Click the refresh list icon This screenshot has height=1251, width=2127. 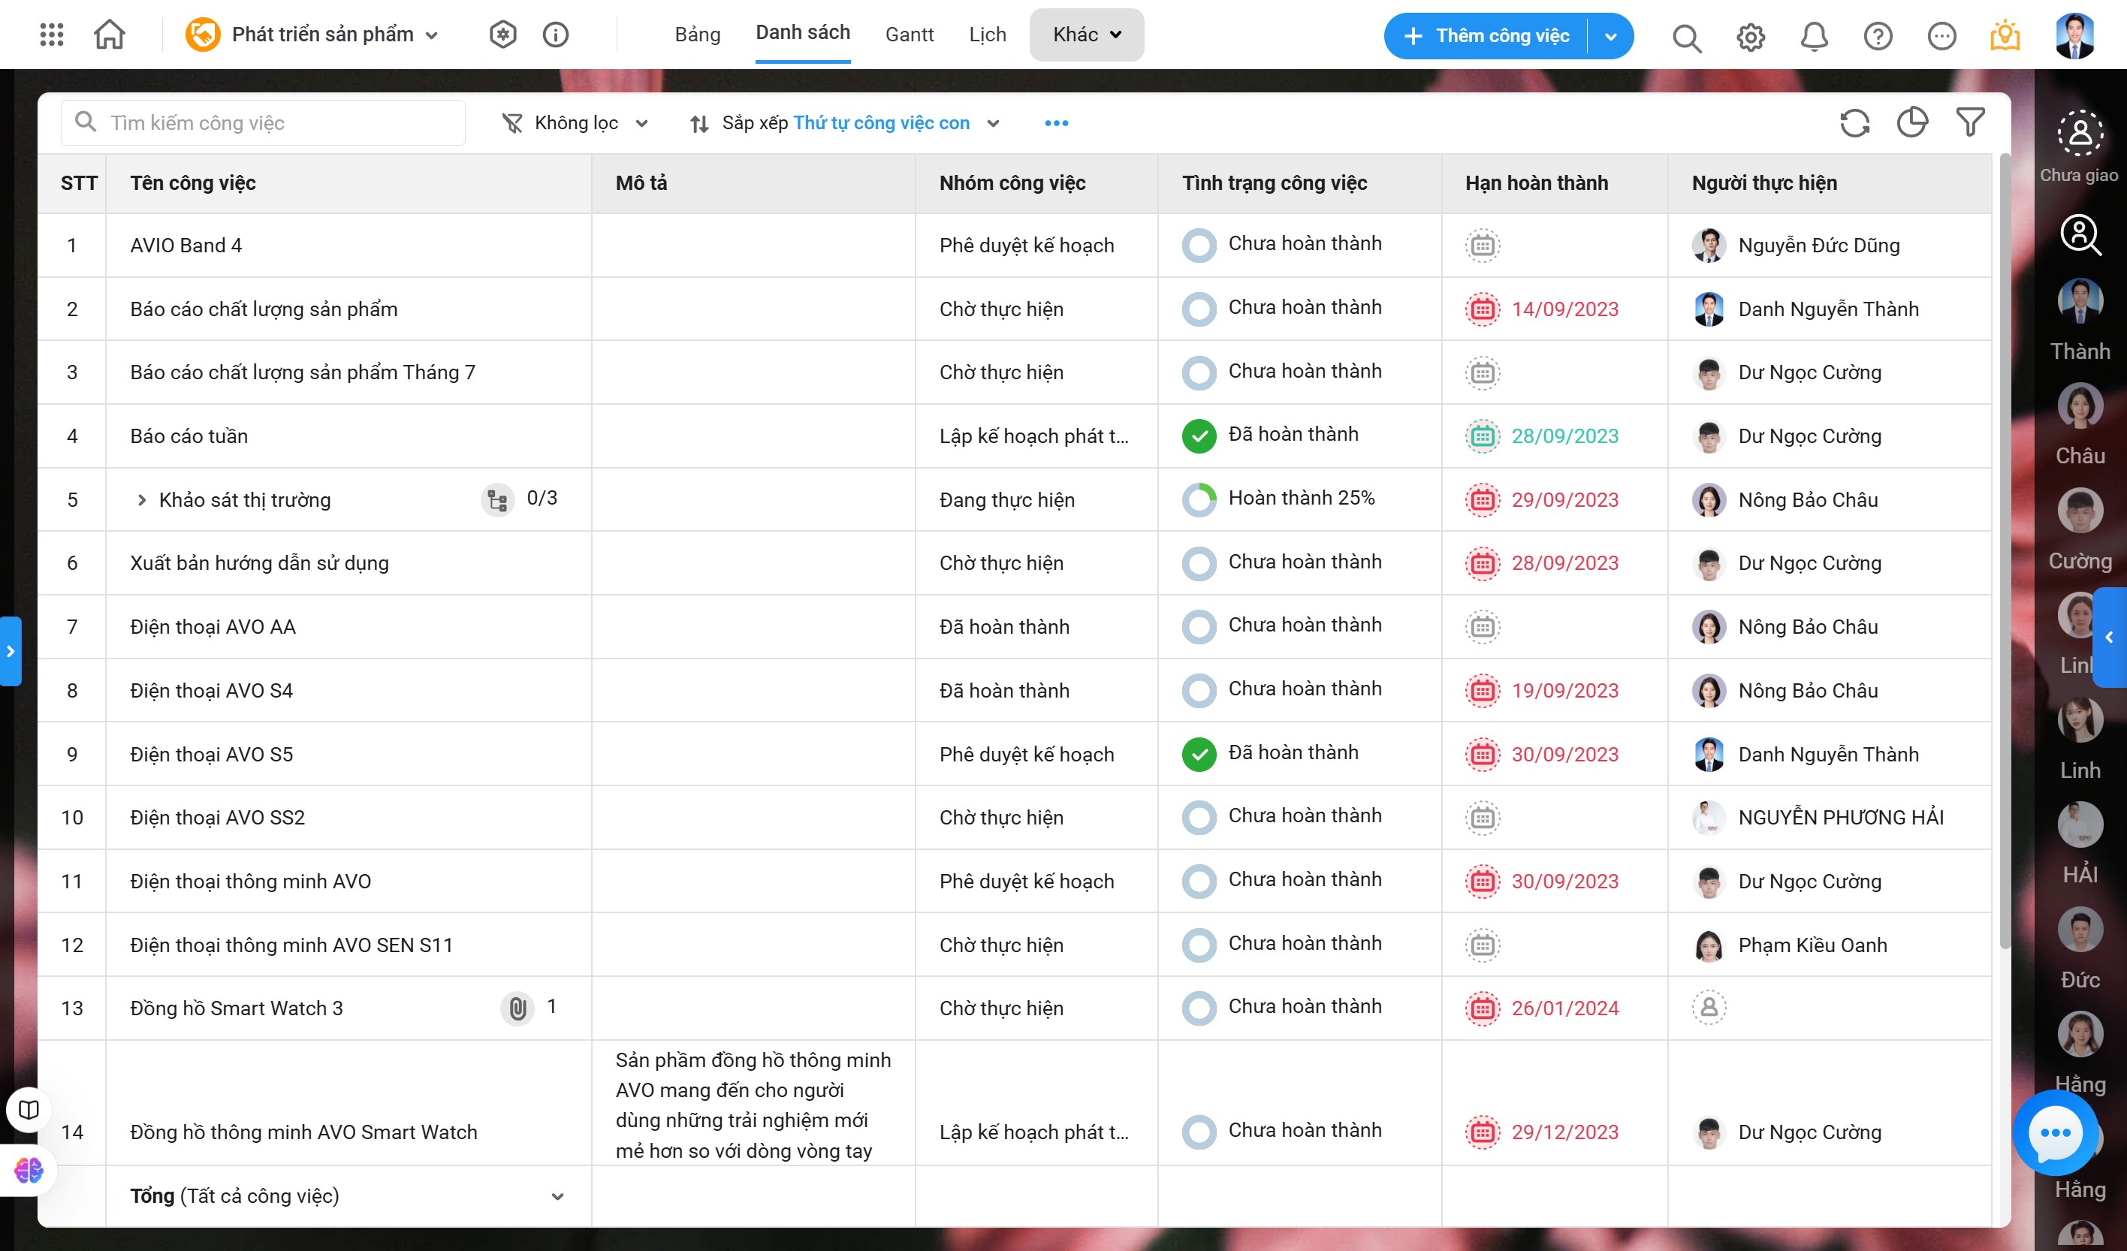[x=1854, y=123]
